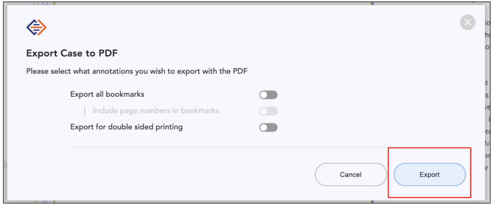Click the "Export for double sided printing" label
493x205 pixels.
[126, 127]
